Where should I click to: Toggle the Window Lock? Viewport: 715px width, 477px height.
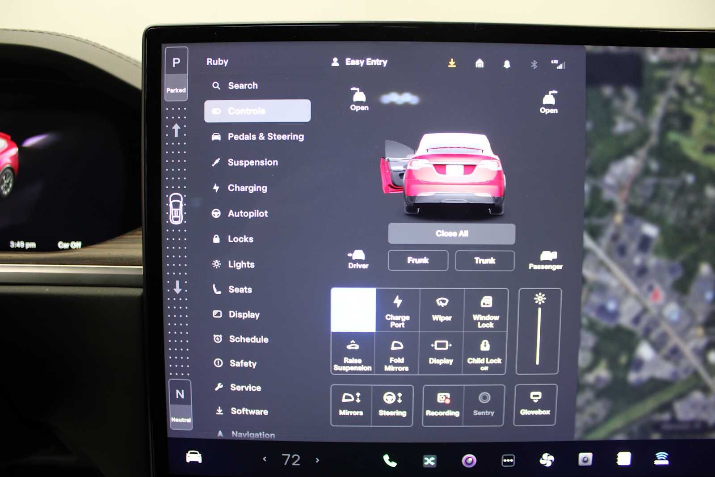(486, 310)
